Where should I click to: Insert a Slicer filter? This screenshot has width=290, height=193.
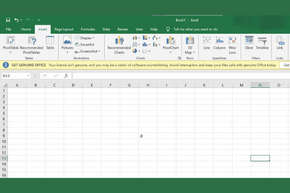(x=249, y=43)
